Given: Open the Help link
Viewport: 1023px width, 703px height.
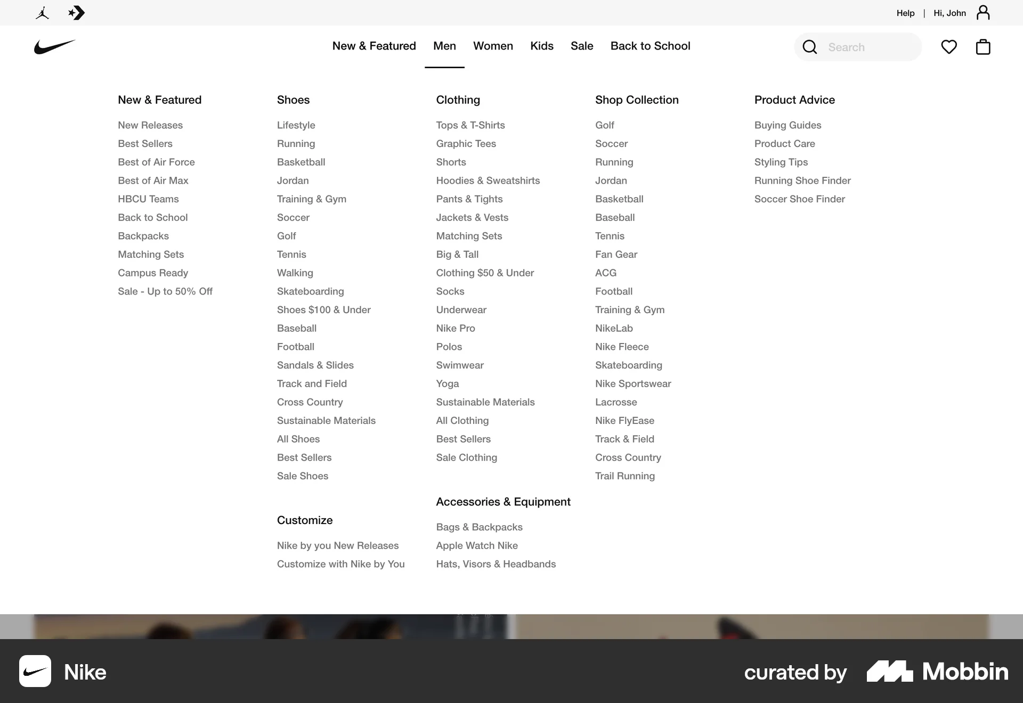Looking at the screenshot, I should [905, 13].
